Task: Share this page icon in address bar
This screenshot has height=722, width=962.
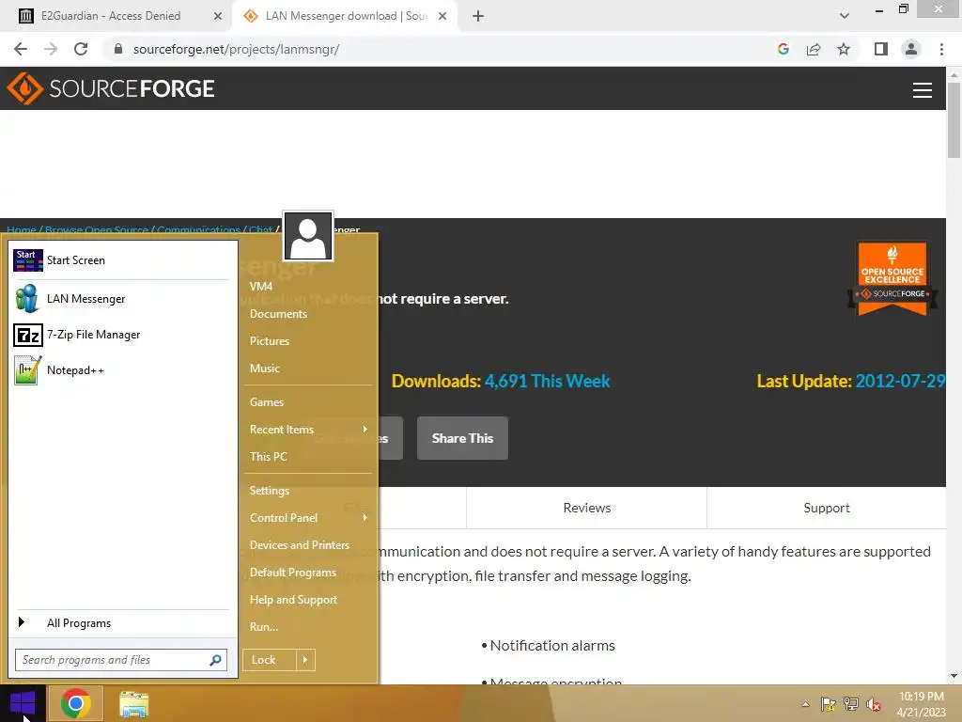Action: coord(814,49)
